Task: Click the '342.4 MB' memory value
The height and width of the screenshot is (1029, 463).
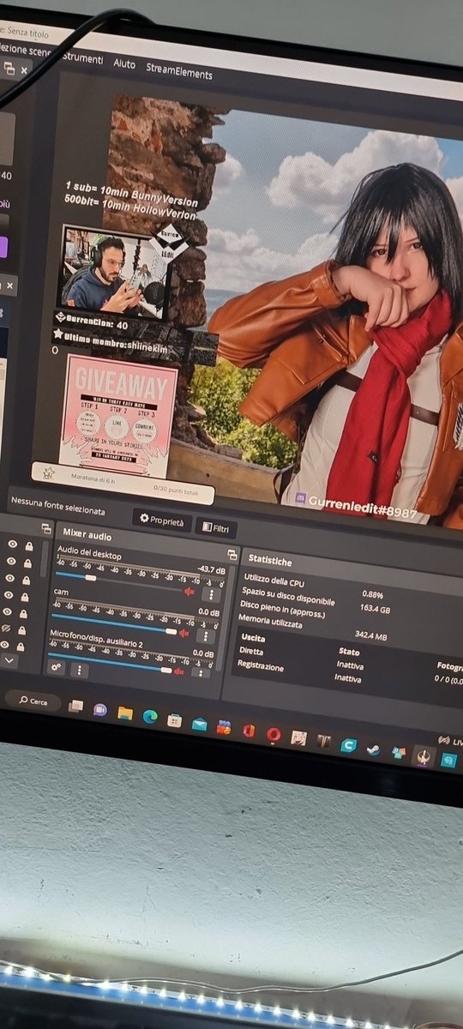Action: tap(371, 637)
